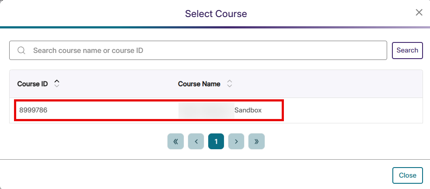Click empty space right of Sandbox row

tap(350, 110)
